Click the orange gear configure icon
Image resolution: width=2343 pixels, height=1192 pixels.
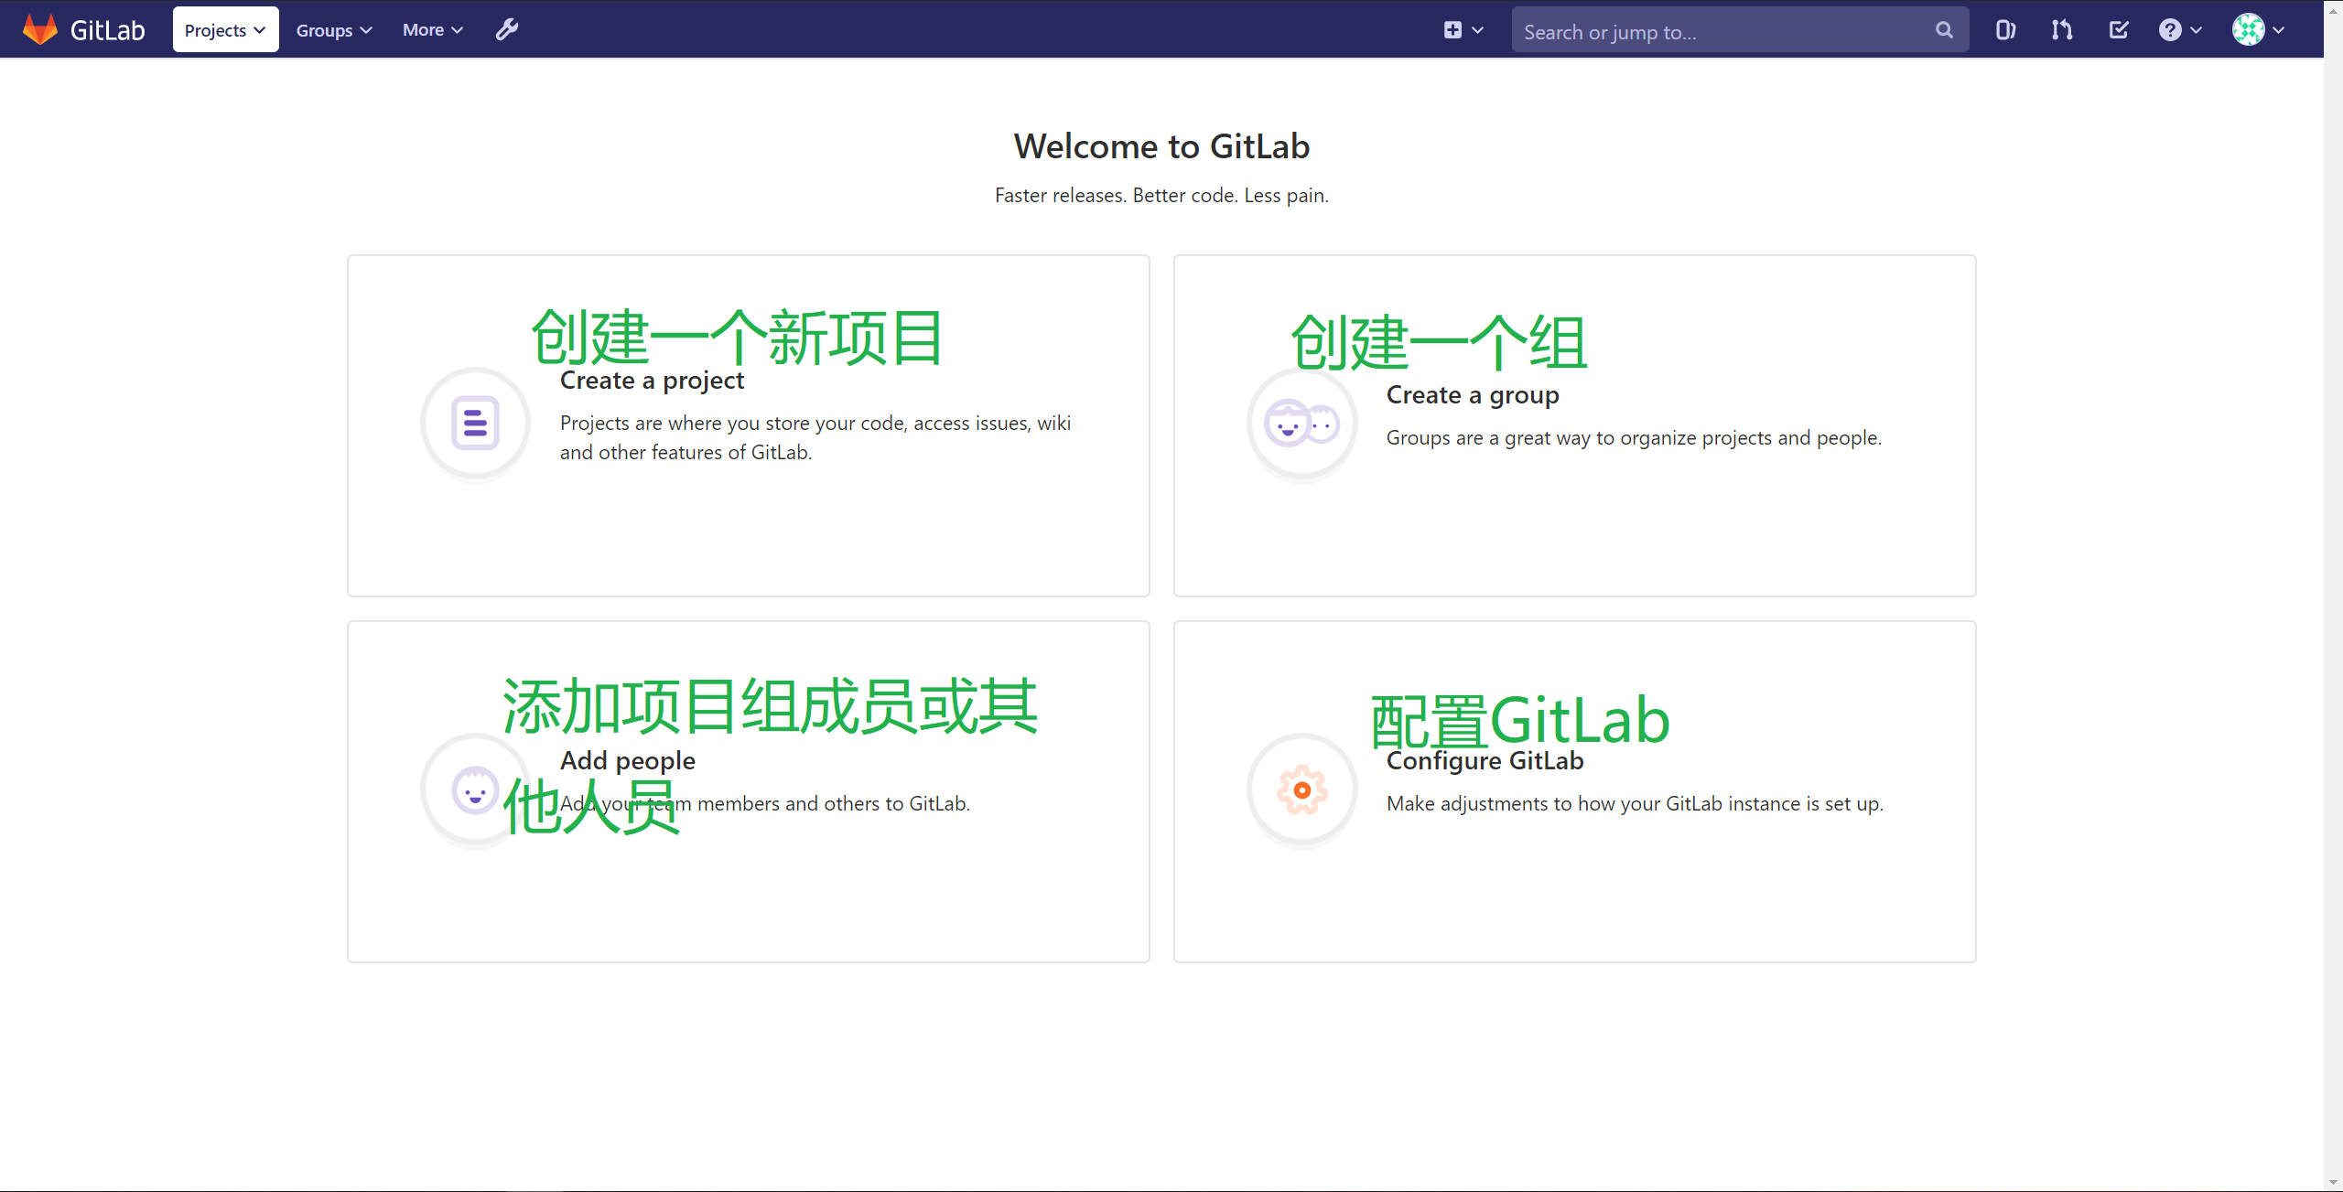tap(1301, 789)
